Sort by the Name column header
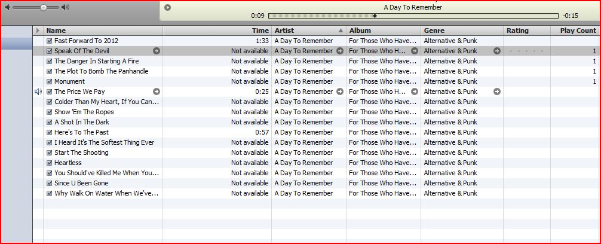 [103, 30]
